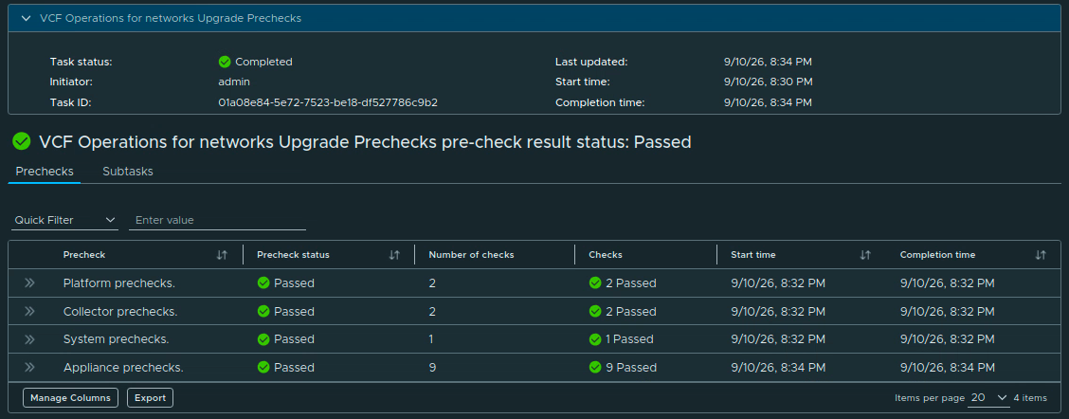Image resolution: width=1069 pixels, height=419 pixels.
Task: Click the '9 Passed' checks cell text
Action: (x=631, y=367)
